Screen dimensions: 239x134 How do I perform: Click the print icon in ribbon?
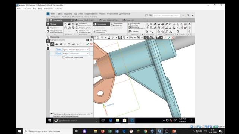[65, 28]
